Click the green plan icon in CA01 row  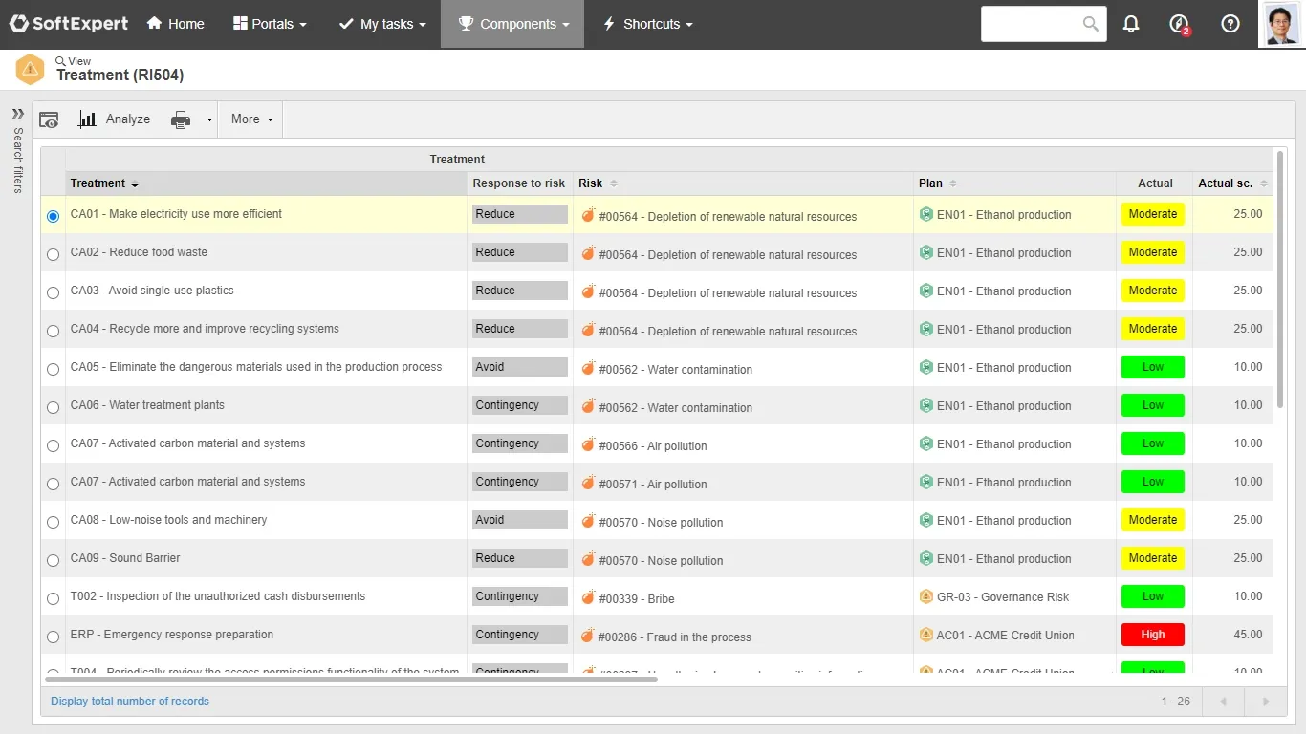[925, 214]
